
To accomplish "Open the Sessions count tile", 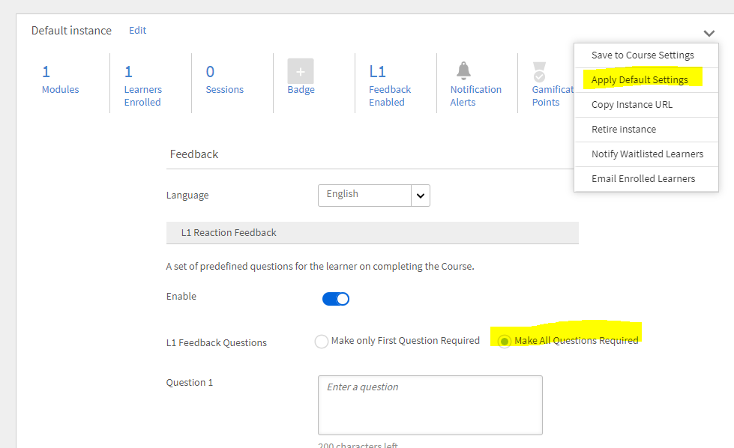I will point(224,79).
